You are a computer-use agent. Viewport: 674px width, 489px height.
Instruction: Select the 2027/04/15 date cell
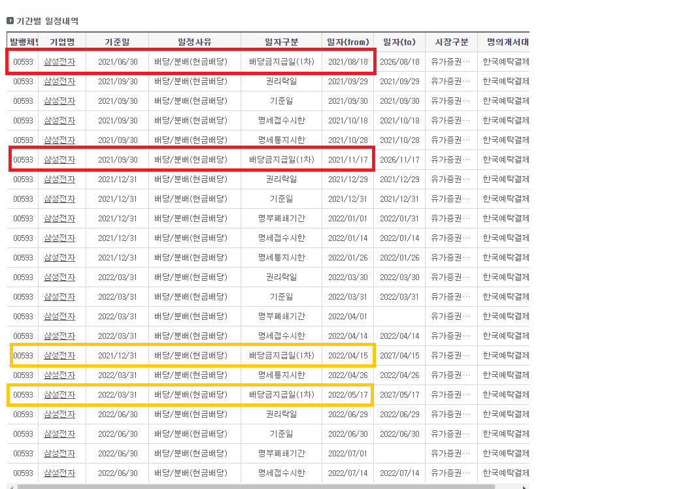coord(399,355)
